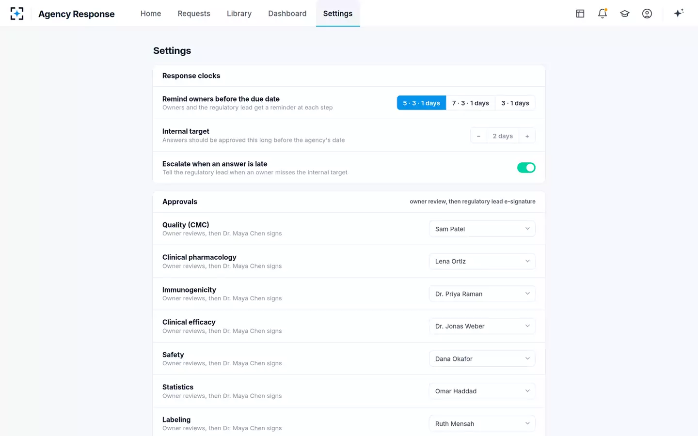This screenshot has height=436, width=698.
Task: Open the Requests tab
Action: pos(194,14)
